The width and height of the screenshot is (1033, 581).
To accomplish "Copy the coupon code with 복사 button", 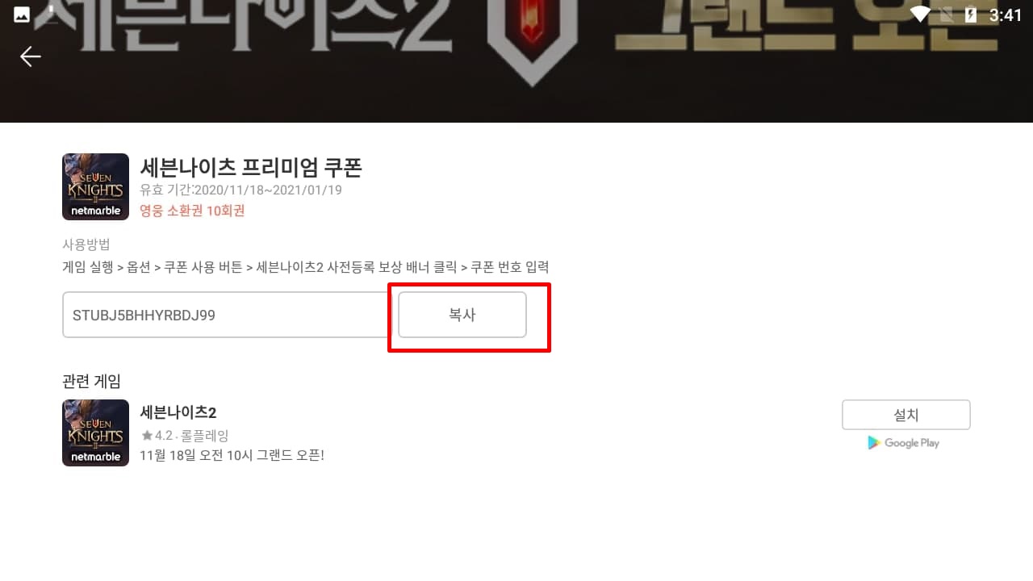I will click(462, 315).
